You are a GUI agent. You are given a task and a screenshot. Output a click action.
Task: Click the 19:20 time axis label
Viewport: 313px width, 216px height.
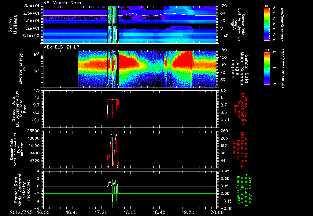(188, 212)
